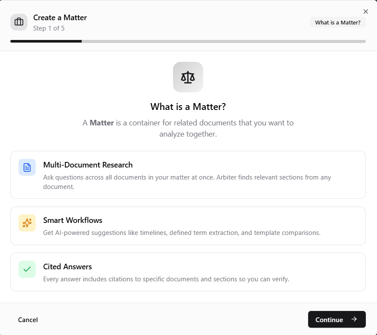Click the Smart Workflows title text
Screen dimensions: 377x335
click(73, 220)
